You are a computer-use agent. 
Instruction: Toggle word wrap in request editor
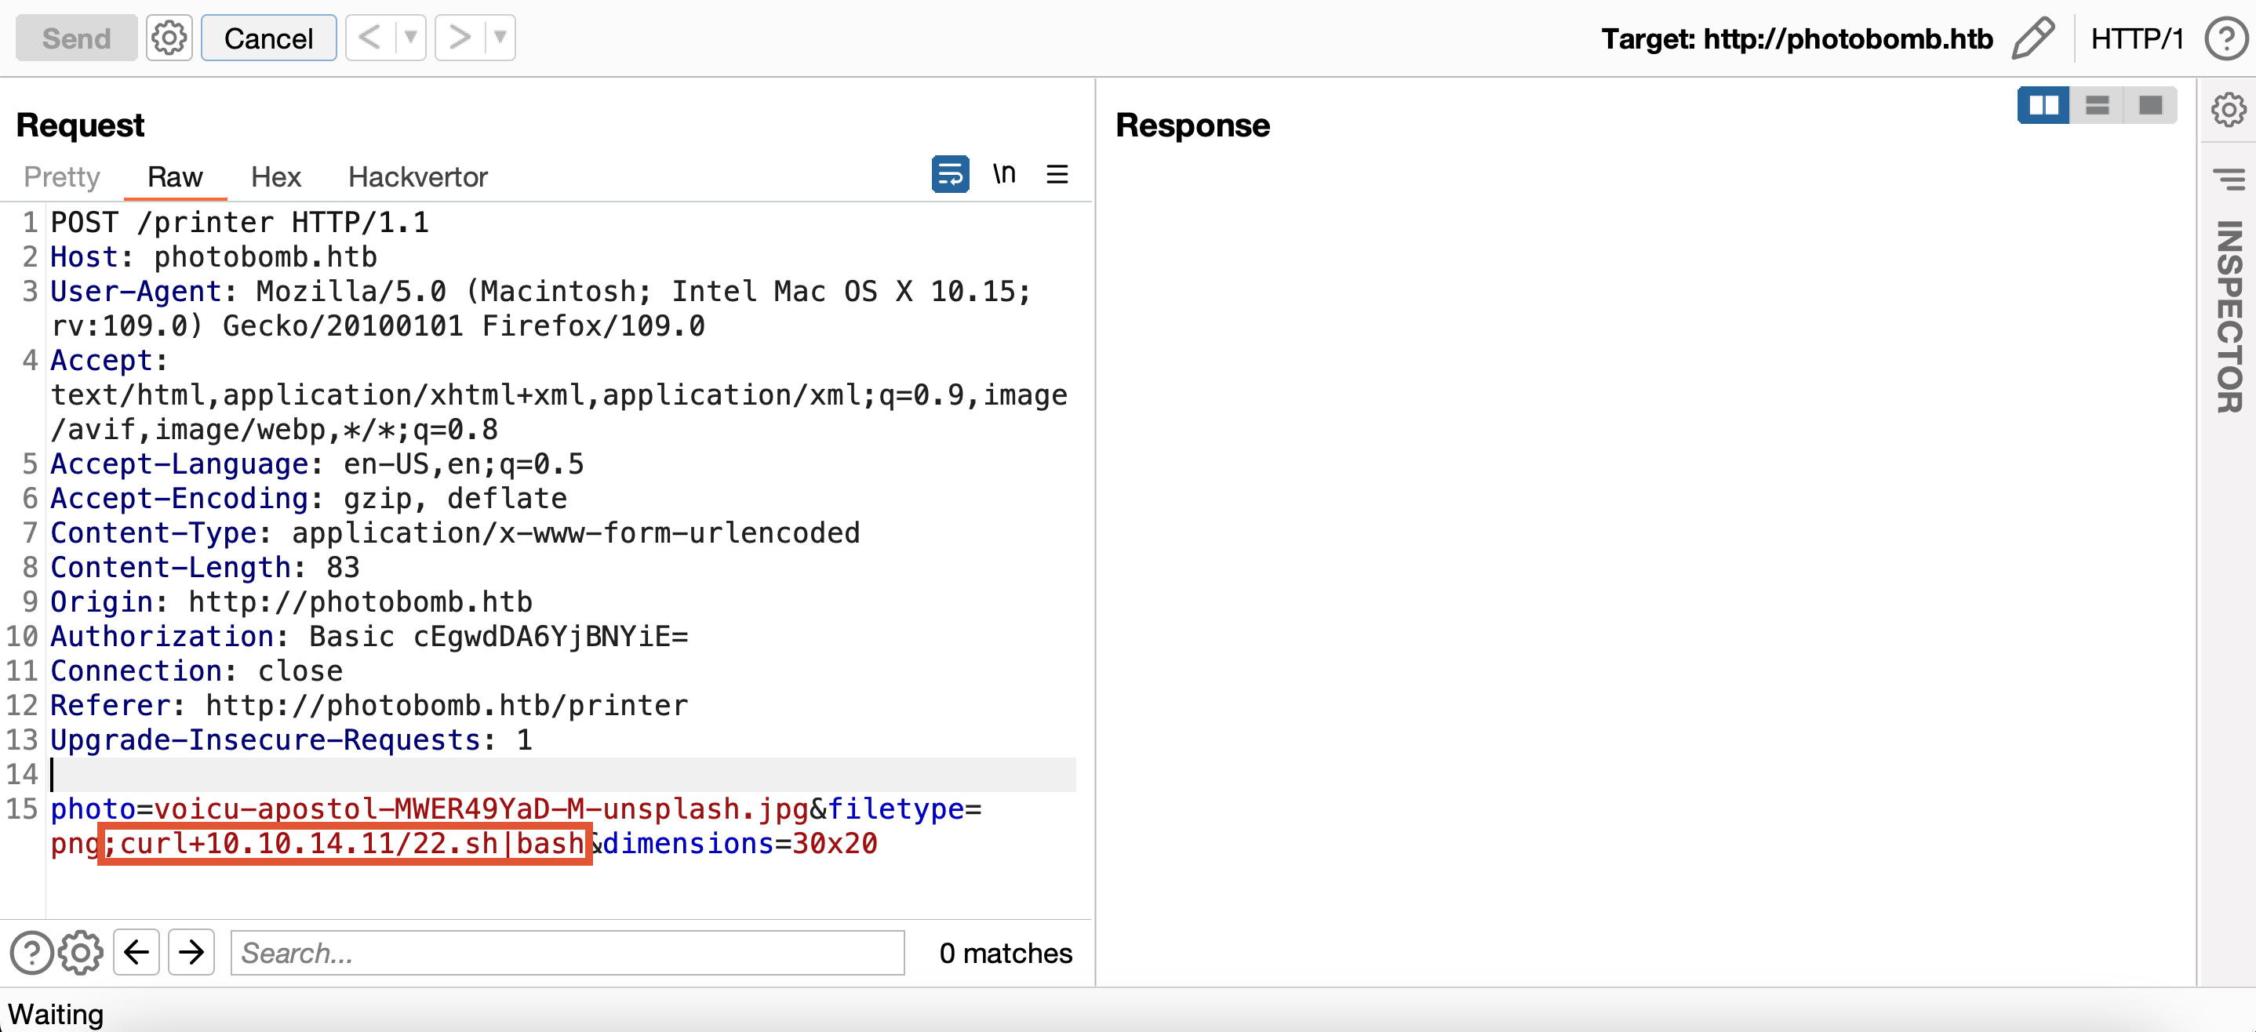[950, 174]
